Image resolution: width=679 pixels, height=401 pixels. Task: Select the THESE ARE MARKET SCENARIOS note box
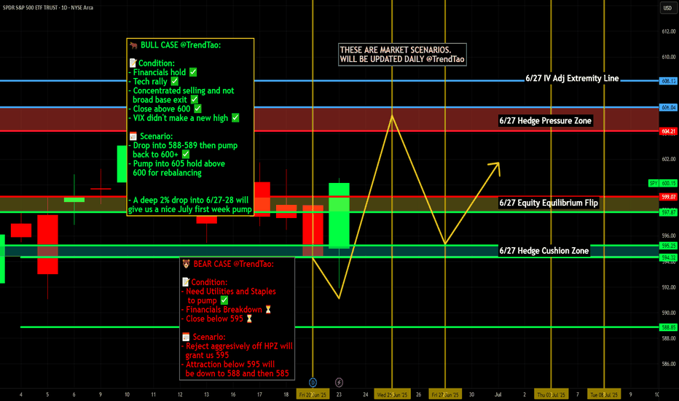coord(402,55)
